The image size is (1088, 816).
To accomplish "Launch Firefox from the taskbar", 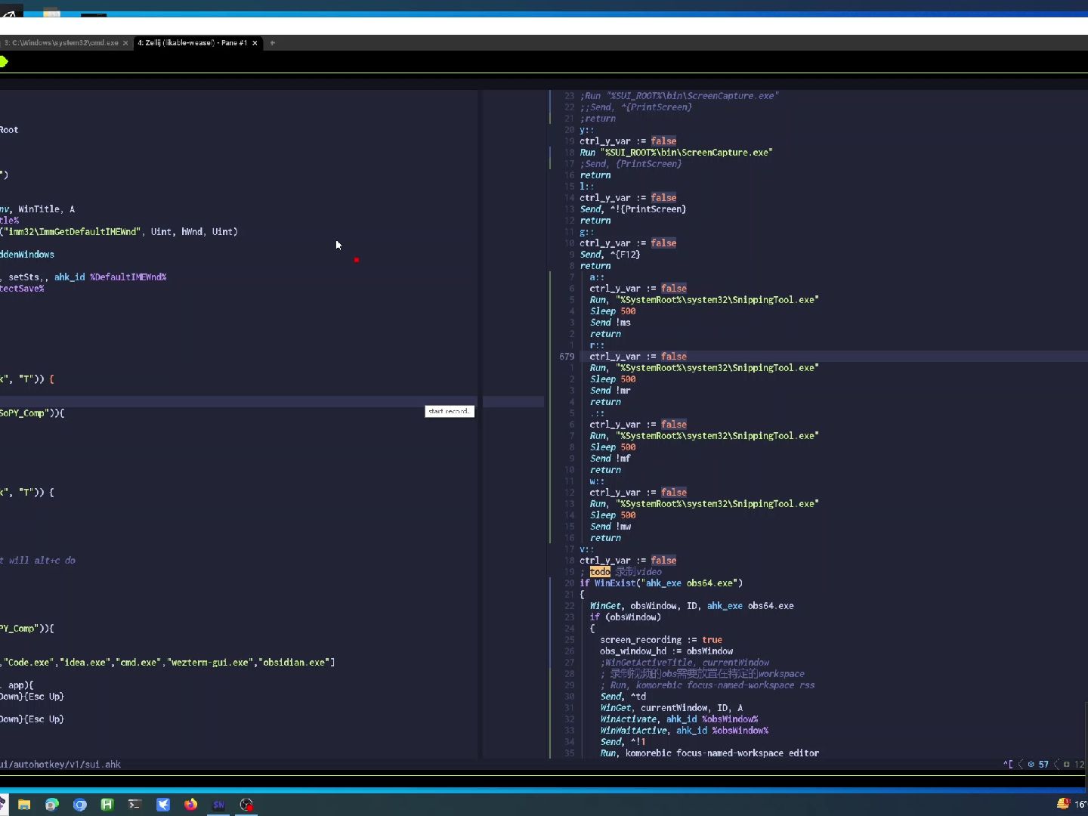I will click(190, 805).
